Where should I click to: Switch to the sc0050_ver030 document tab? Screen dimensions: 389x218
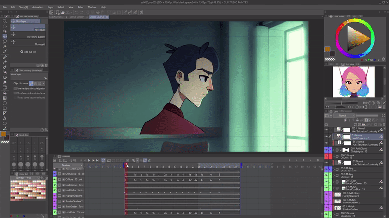click(77, 17)
